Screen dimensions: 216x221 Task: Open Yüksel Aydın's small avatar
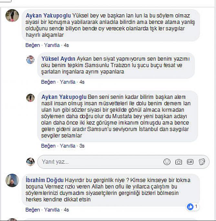30,60
